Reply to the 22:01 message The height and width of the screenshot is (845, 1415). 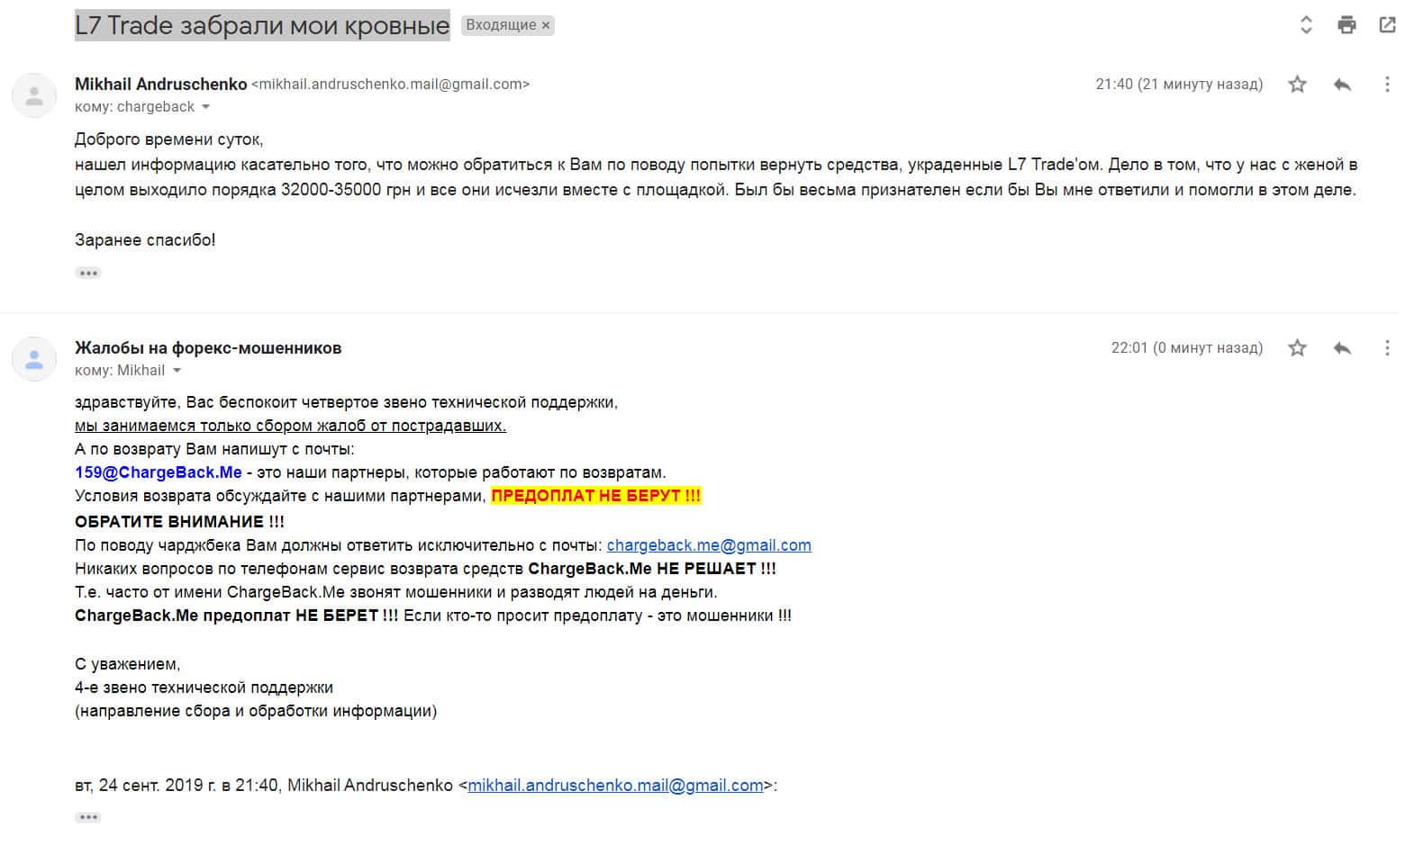pos(1342,348)
